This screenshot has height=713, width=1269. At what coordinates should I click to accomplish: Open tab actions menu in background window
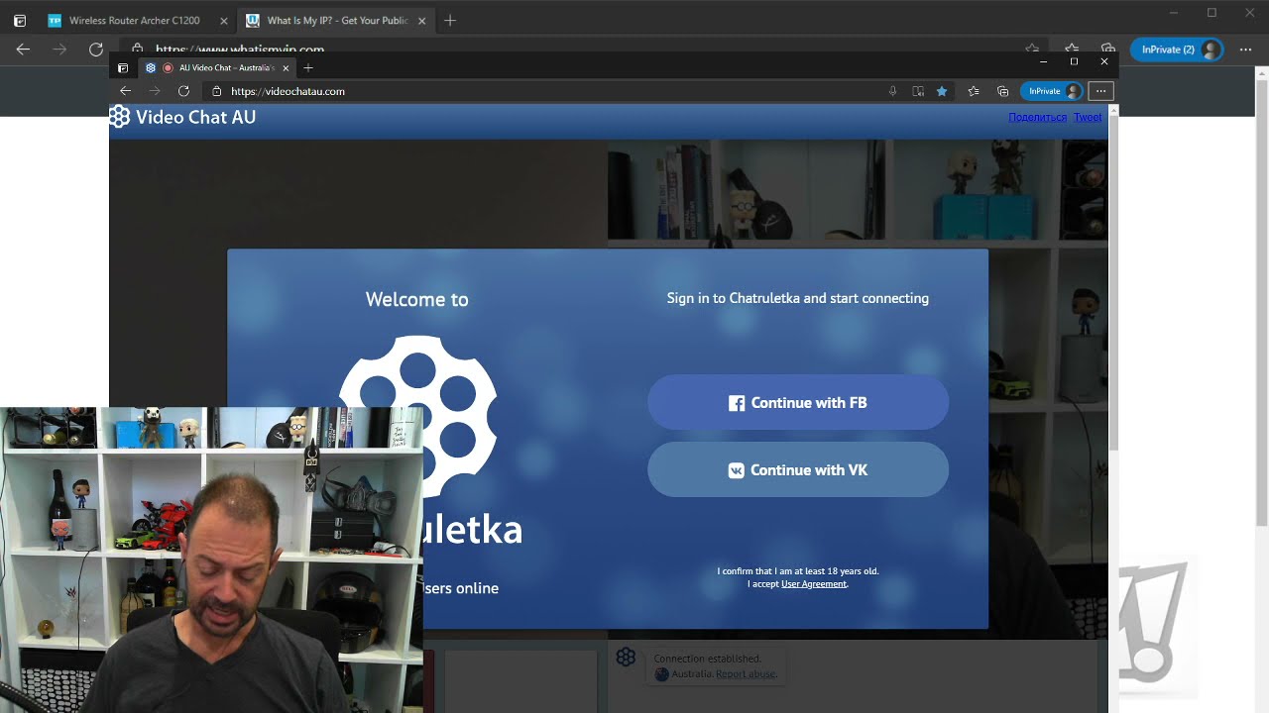20,21
